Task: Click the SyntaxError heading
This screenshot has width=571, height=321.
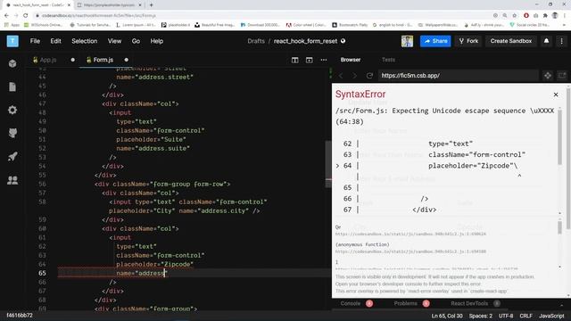Action: point(360,95)
